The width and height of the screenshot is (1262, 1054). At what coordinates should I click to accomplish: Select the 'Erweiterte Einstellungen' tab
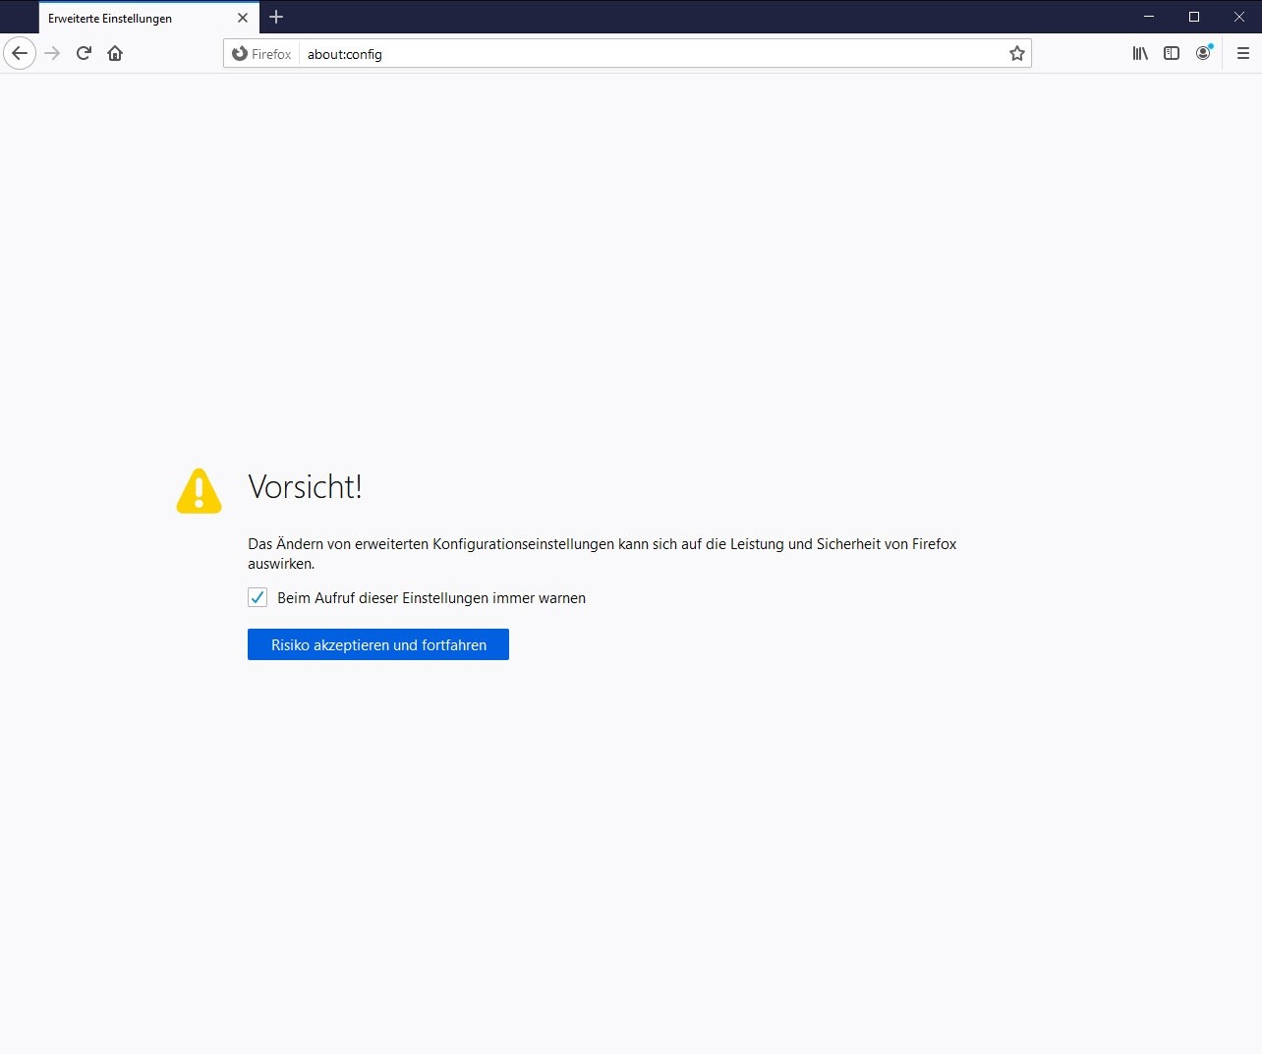point(128,18)
